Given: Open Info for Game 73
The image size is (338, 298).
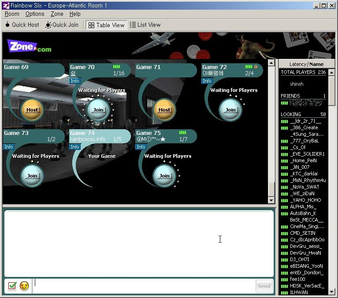Looking at the screenshot, I should [x=9, y=147].
